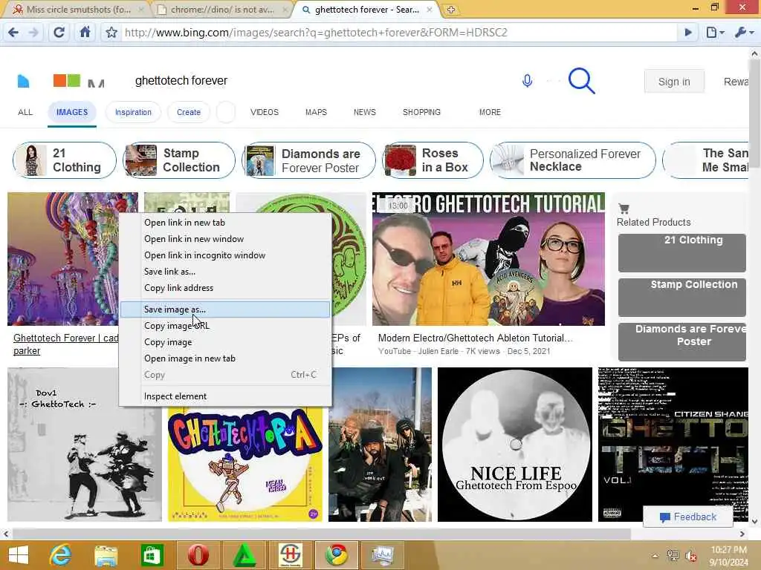Image resolution: width=761 pixels, height=570 pixels.
Task: Click the Feedback button
Action: [688, 517]
